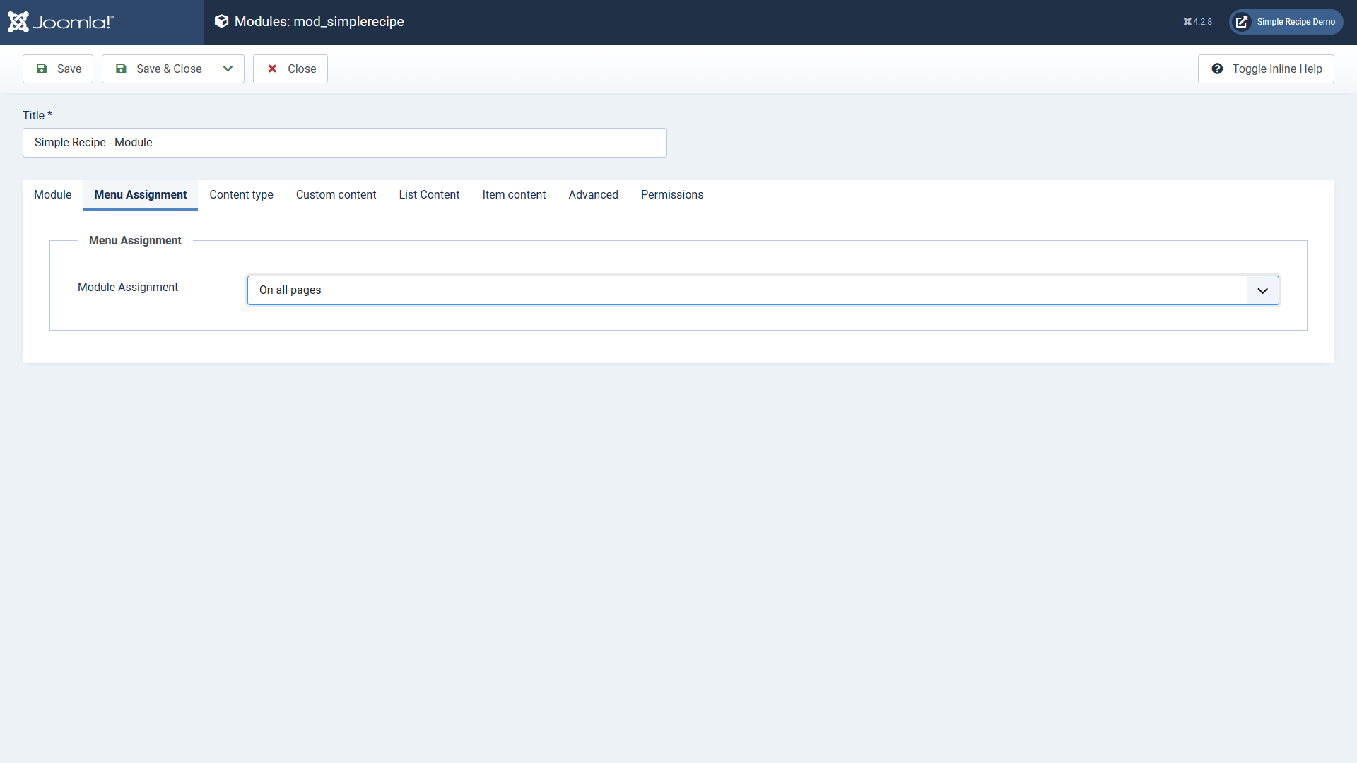This screenshot has width=1357, height=763.
Task: Open the Module Assignment dropdown
Action: click(746, 290)
